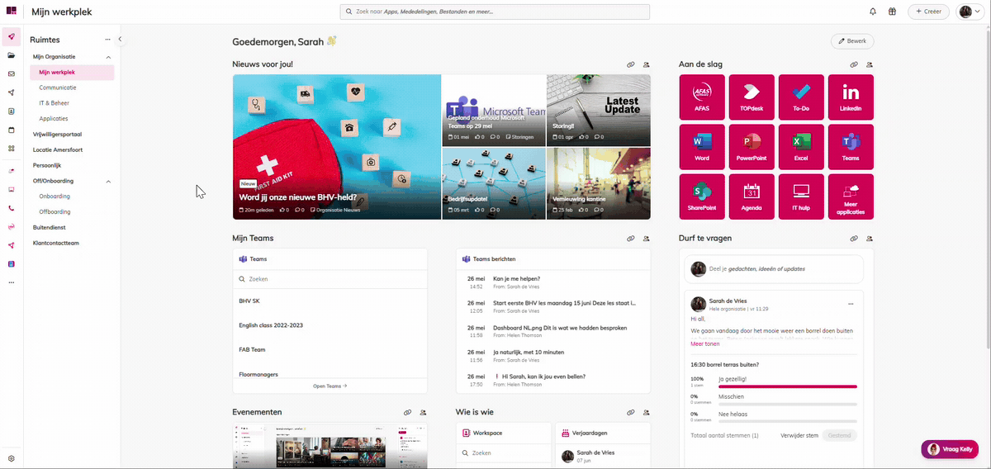The height and width of the screenshot is (469, 991).
Task: Click the people icon beside Aan de slag
Action: click(x=870, y=64)
